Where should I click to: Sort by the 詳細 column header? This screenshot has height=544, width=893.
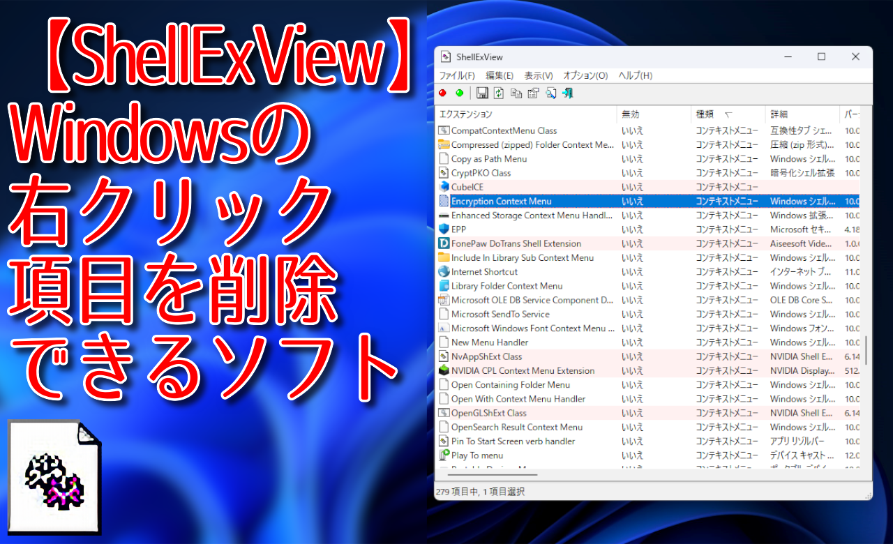(802, 114)
